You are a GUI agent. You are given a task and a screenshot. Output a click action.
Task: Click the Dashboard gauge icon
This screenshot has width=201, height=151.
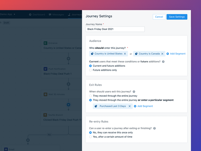30,15
